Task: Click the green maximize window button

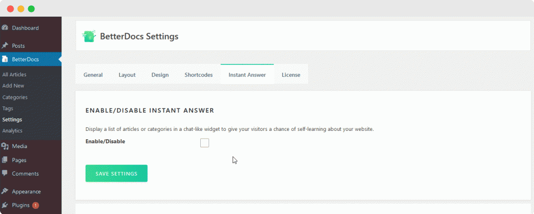Action: 31,9
